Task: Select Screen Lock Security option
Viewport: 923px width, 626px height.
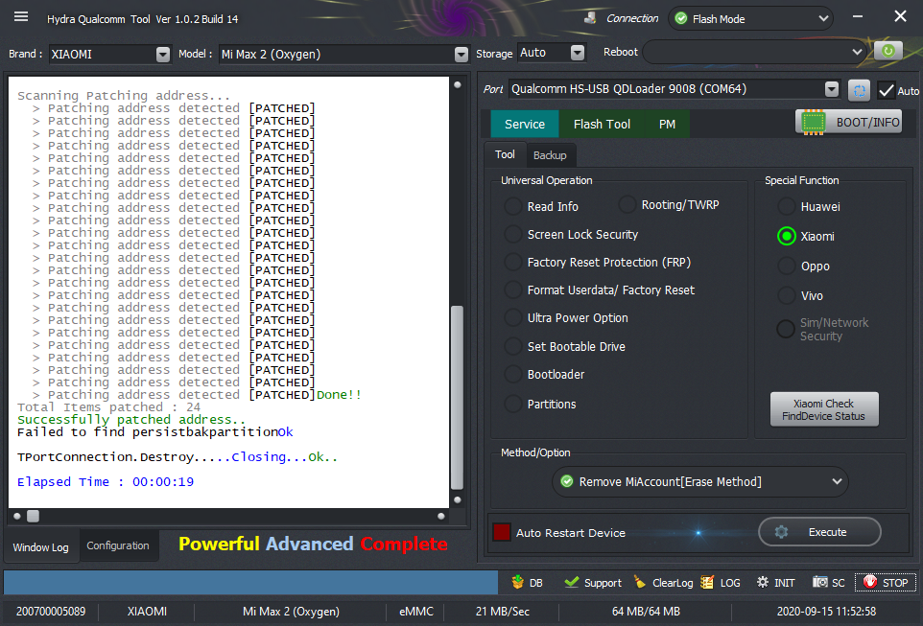Action: tap(512, 234)
